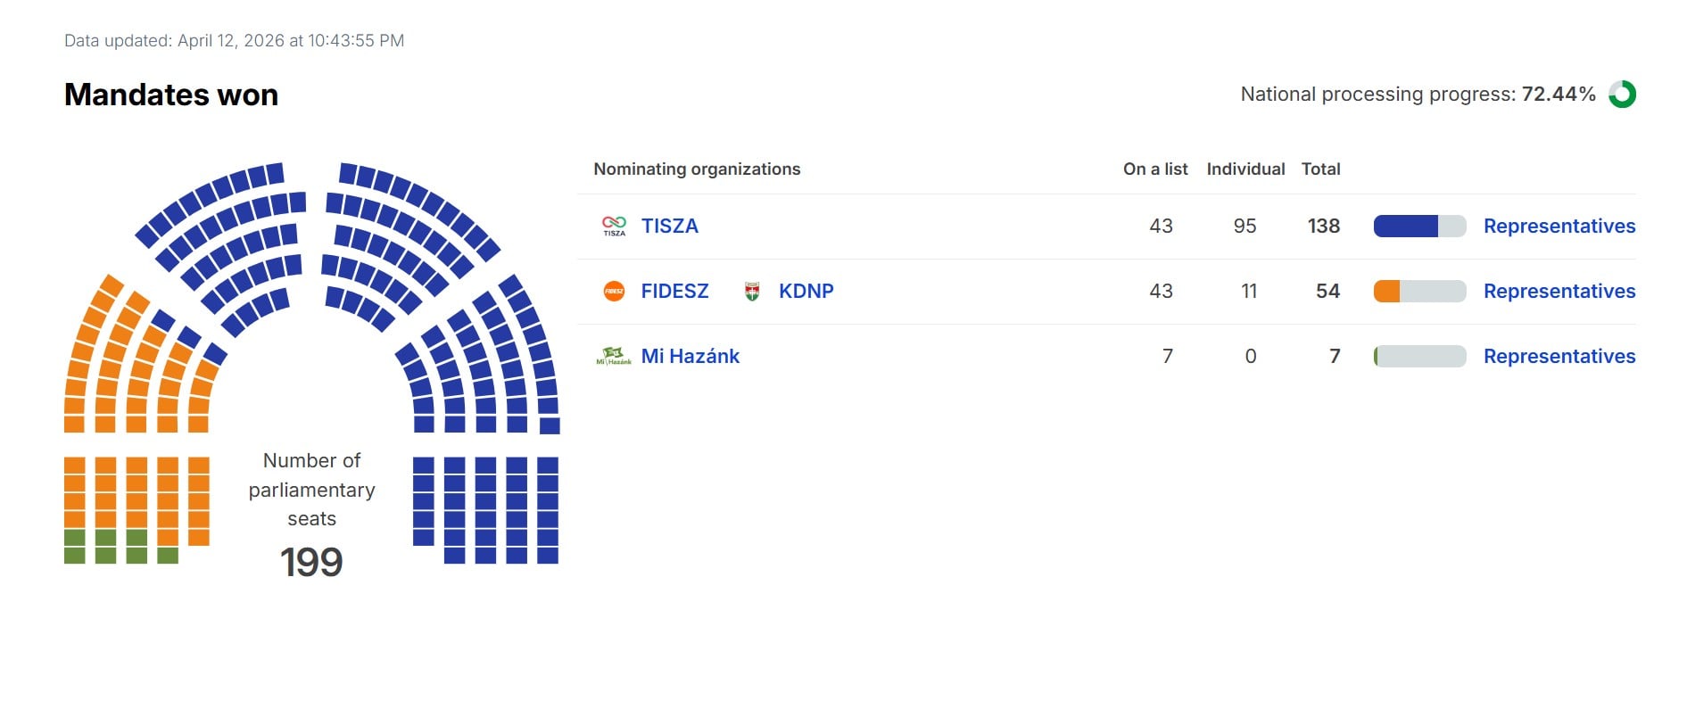The height and width of the screenshot is (701, 1687).
Task: Click the orange FIDESZ seat share bar
Action: pyautogui.click(x=1418, y=292)
